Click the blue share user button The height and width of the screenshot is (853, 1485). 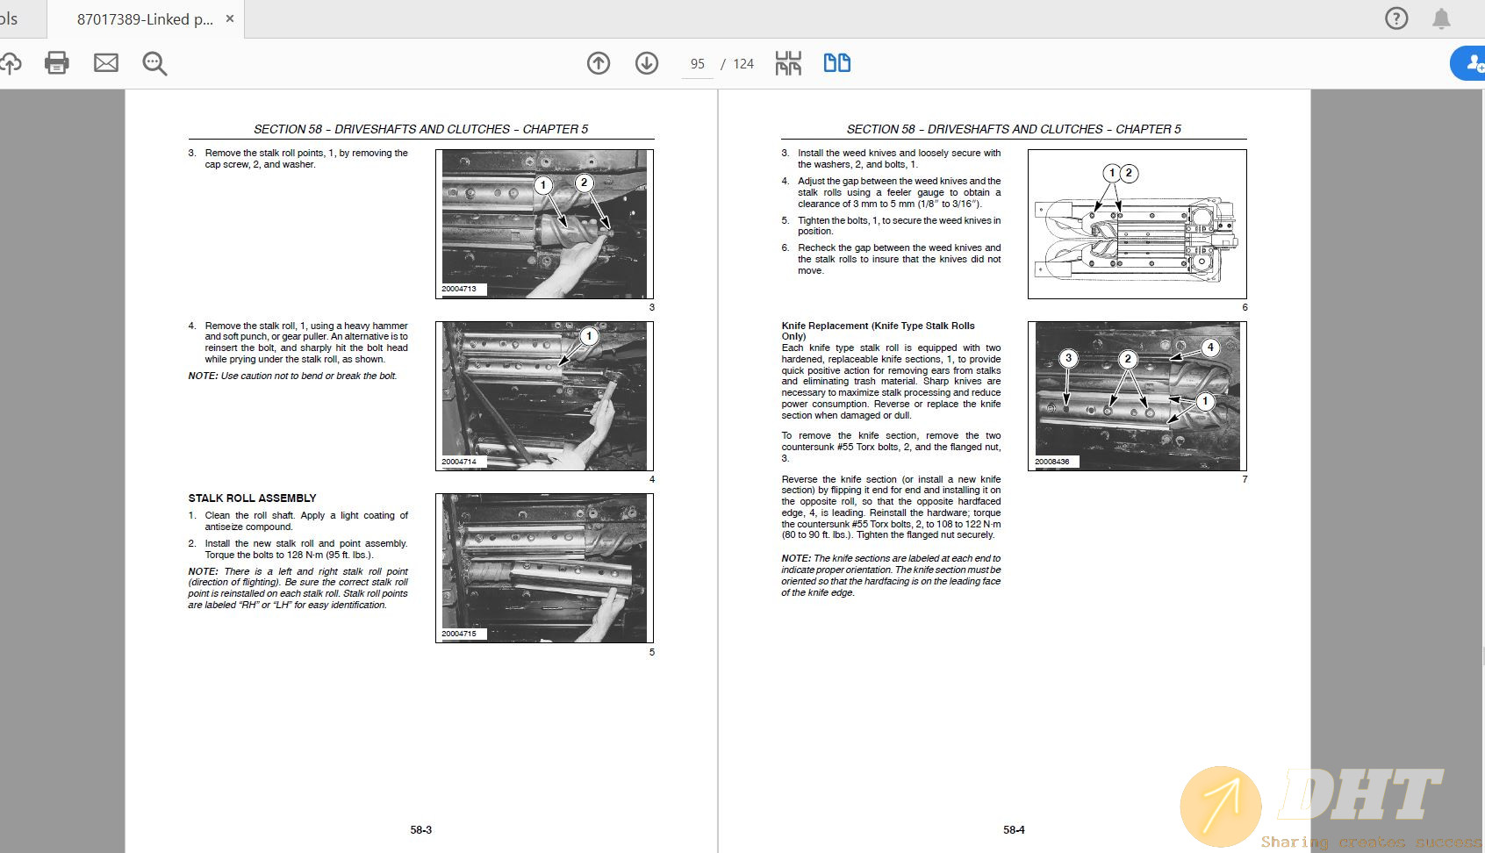point(1470,63)
